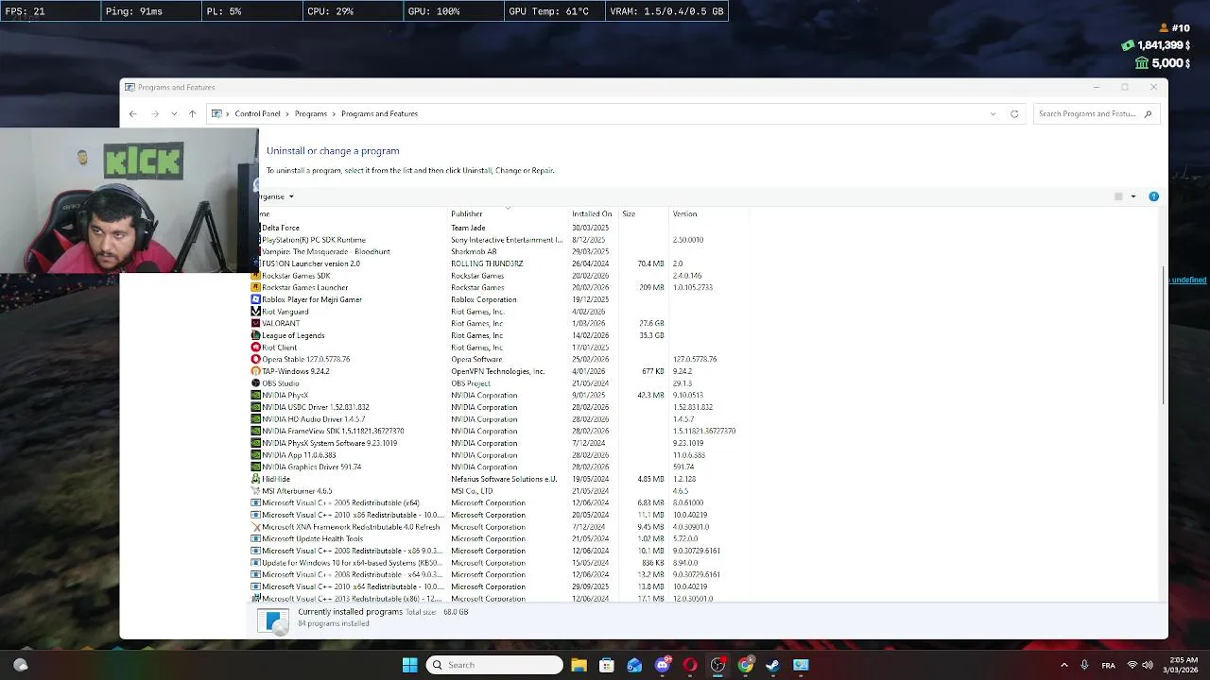Click the OBS Studio icon in list
Viewport: 1210px width, 680px height.
(255, 383)
